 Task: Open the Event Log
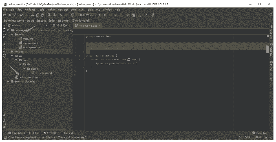[260, 133]
